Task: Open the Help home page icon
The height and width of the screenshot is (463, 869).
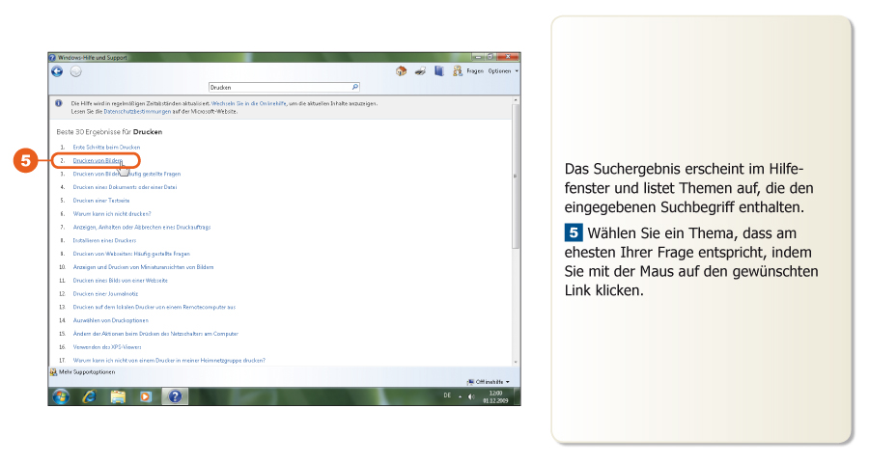Action: 402,71
